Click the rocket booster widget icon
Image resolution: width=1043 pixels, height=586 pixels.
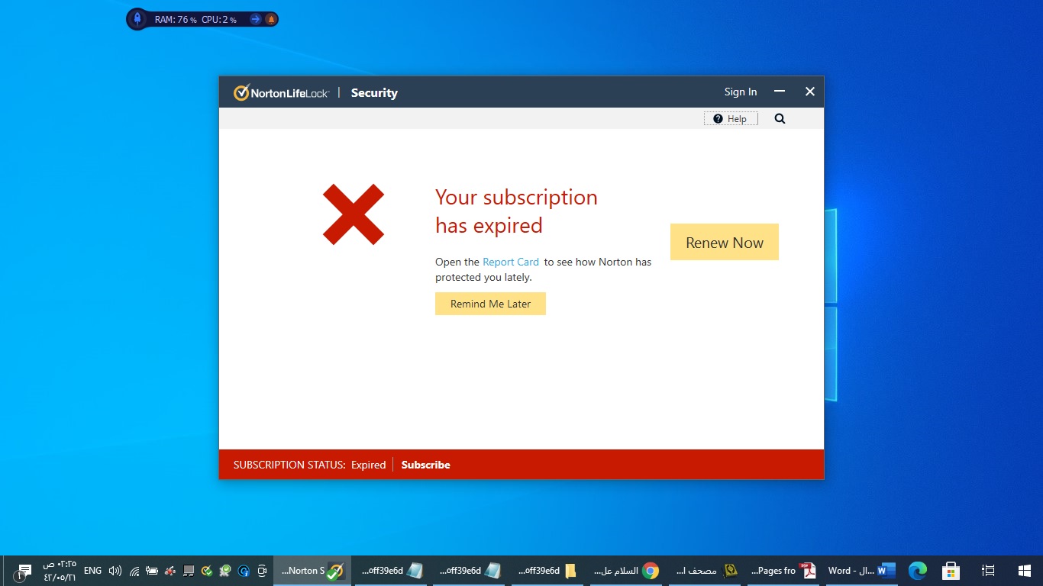click(137, 19)
